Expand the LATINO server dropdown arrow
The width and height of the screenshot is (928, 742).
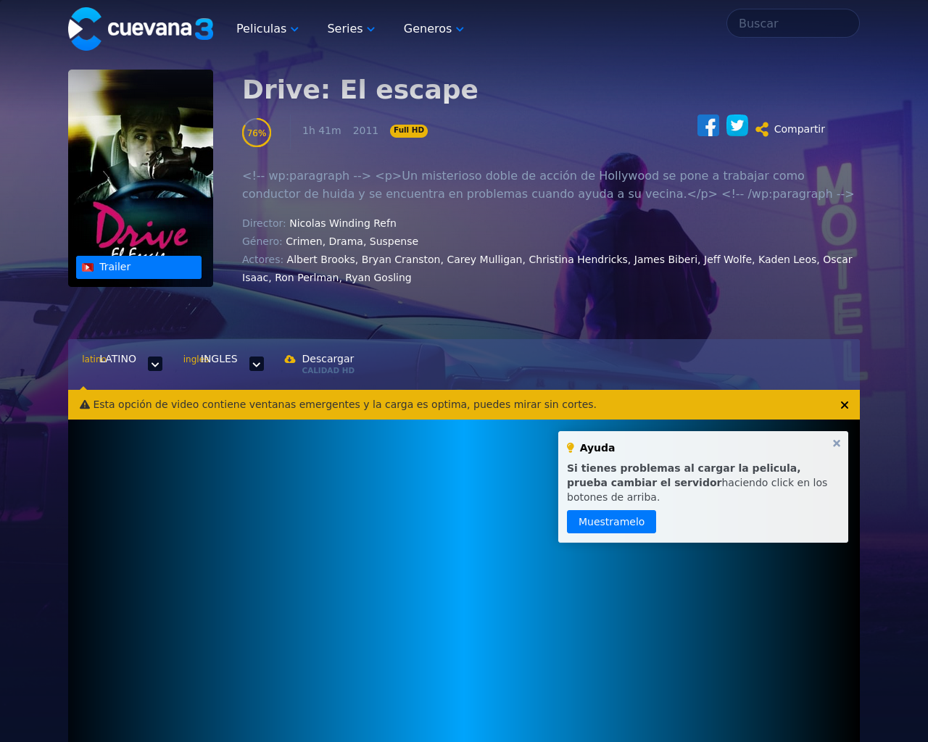click(x=155, y=364)
